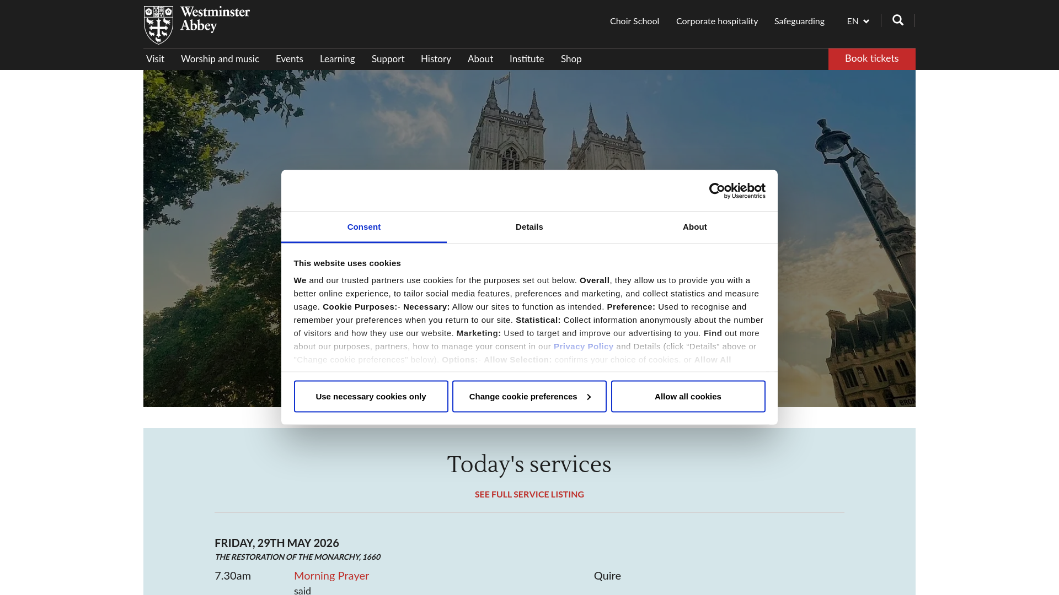Viewport: 1059px width, 595px height.
Task: Open the Corporate hospitality link
Action: [717, 21]
